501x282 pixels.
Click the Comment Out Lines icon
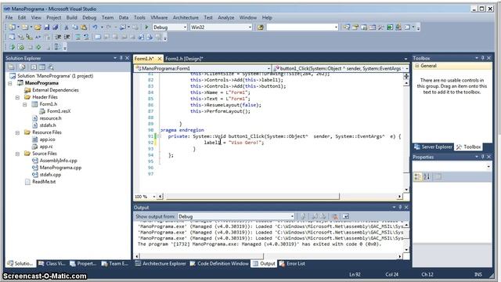click(78, 37)
